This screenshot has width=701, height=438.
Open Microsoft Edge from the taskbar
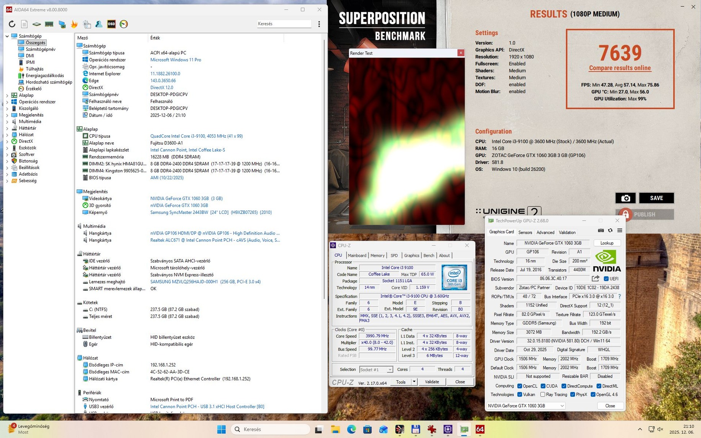coord(352,429)
